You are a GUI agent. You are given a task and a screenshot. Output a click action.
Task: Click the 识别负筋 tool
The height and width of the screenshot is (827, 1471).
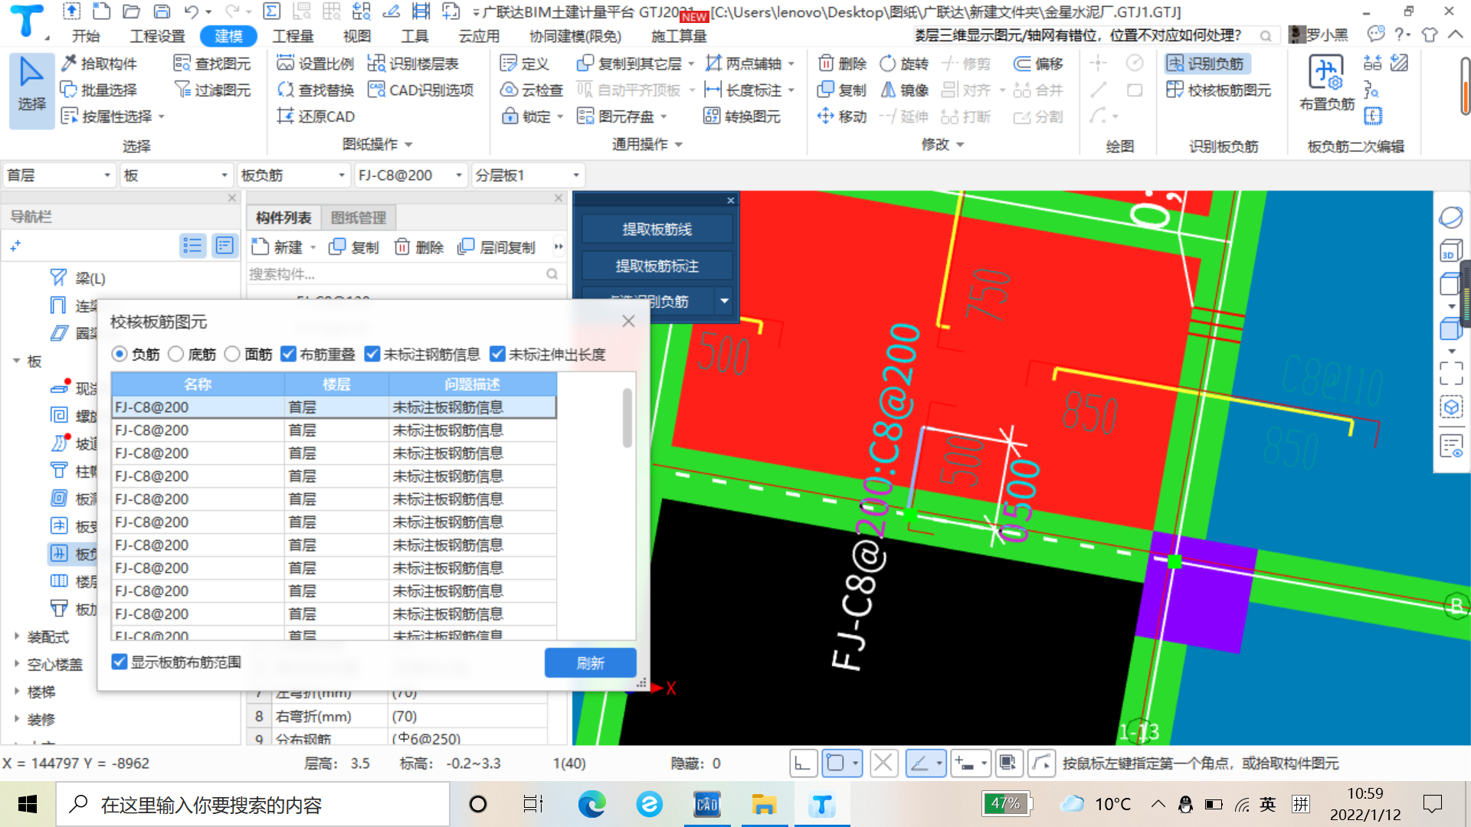click(1206, 64)
